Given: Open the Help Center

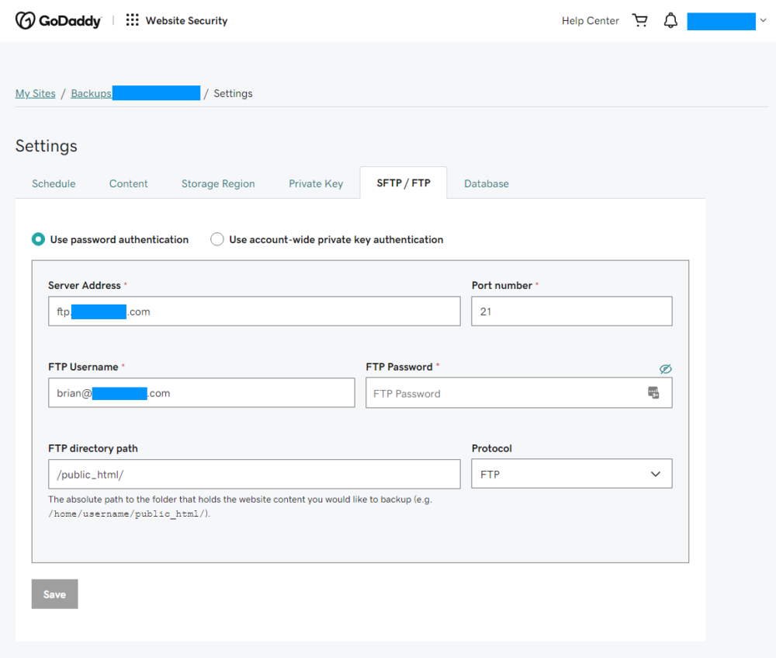Looking at the screenshot, I should coord(590,20).
